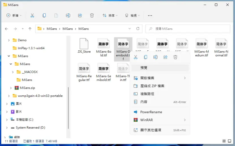
Task: Select the MiSans-Regular.ttf file thumbnail
Action: tap(84, 72)
